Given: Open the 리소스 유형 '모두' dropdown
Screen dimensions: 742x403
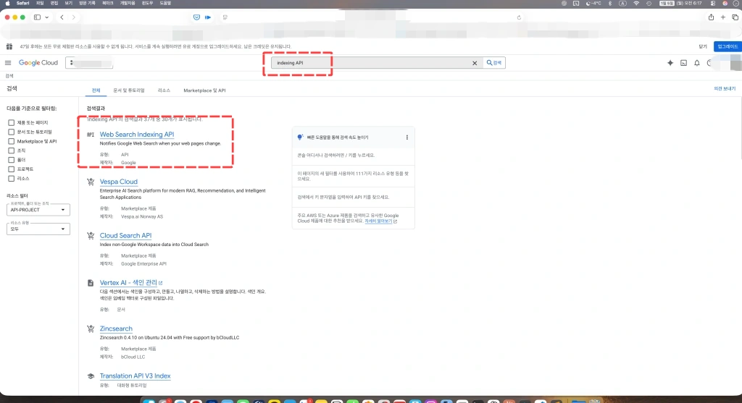Looking at the screenshot, I should pyautogui.click(x=38, y=229).
